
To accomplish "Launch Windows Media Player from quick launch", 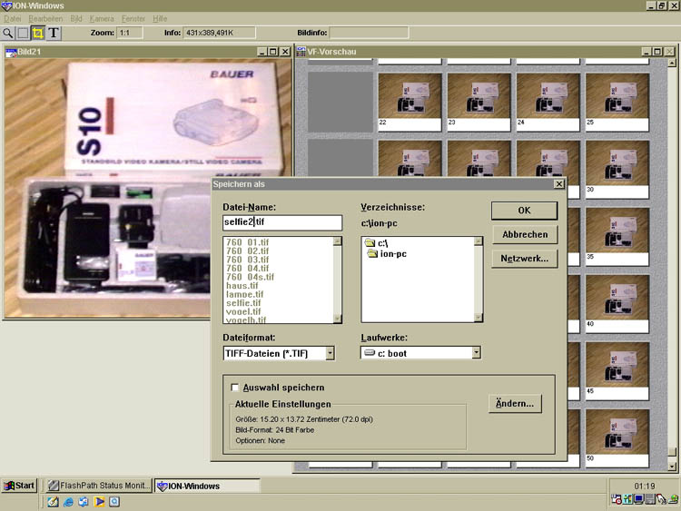I will click(x=99, y=502).
